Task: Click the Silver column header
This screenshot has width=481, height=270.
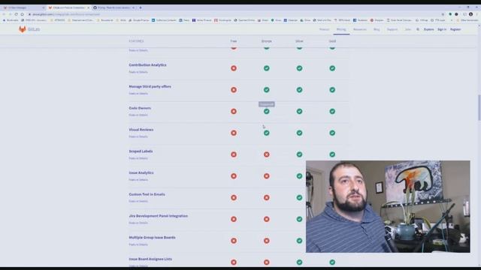Action: (299, 41)
